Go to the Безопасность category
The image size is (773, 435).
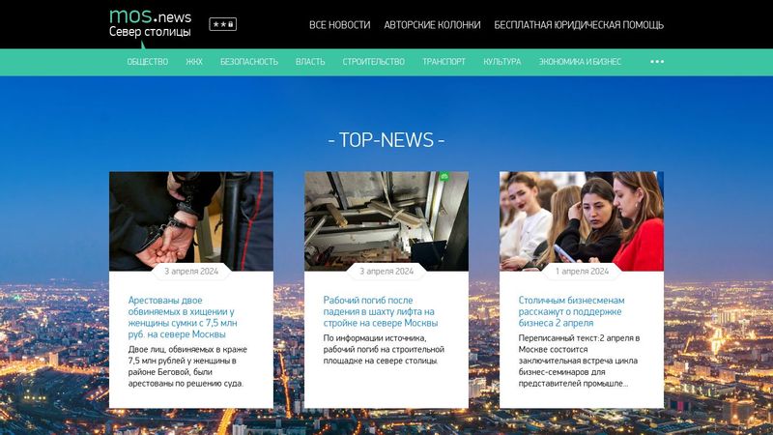coord(248,62)
